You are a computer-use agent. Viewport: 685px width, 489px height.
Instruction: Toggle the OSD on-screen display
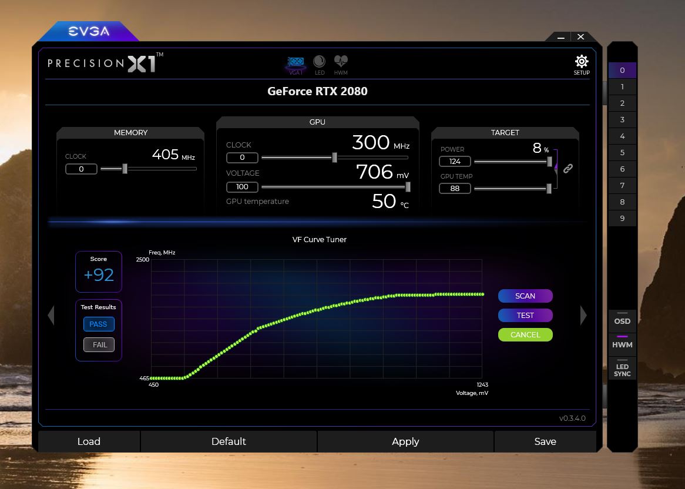click(622, 320)
